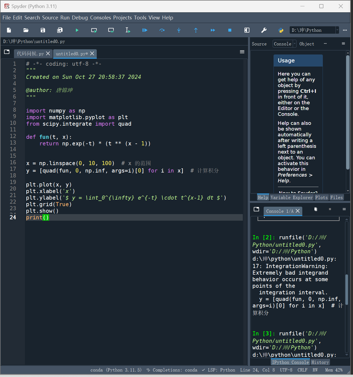Save the current file
This screenshot has width=353, height=377.
click(x=43, y=30)
